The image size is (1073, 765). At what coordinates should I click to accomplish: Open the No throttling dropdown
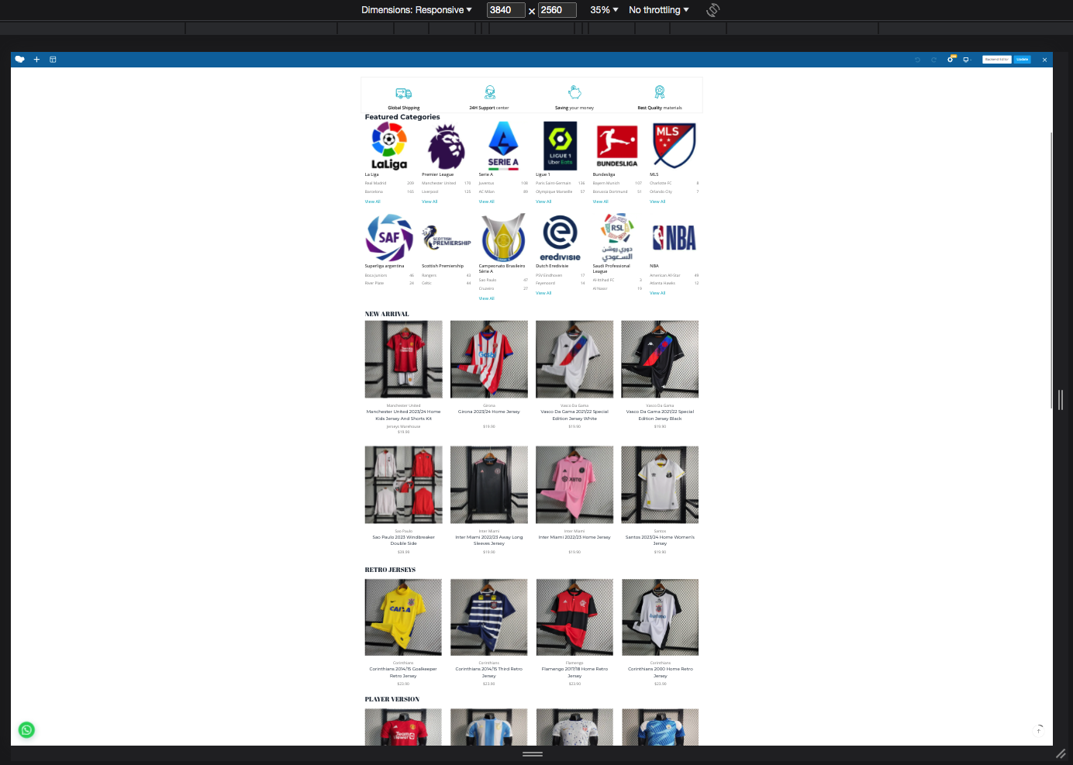(x=658, y=10)
